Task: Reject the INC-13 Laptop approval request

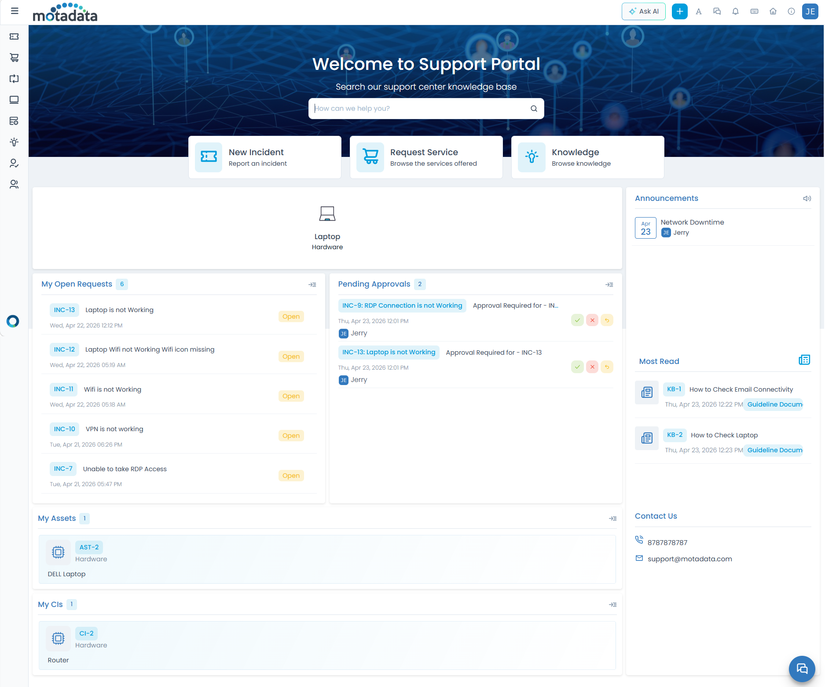Action: (x=592, y=367)
